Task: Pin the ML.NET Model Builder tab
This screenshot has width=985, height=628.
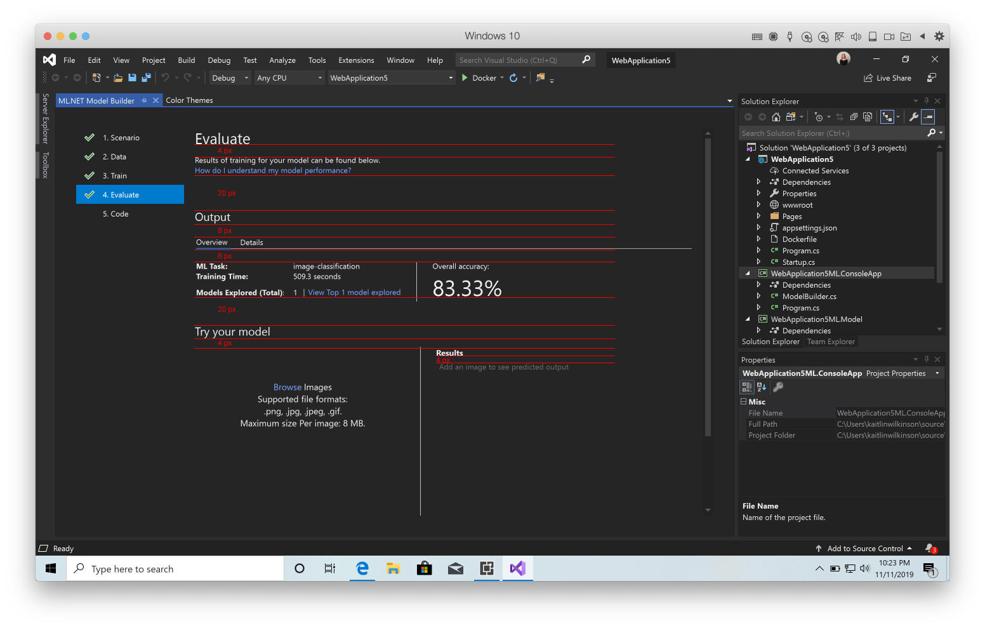Action: point(144,100)
